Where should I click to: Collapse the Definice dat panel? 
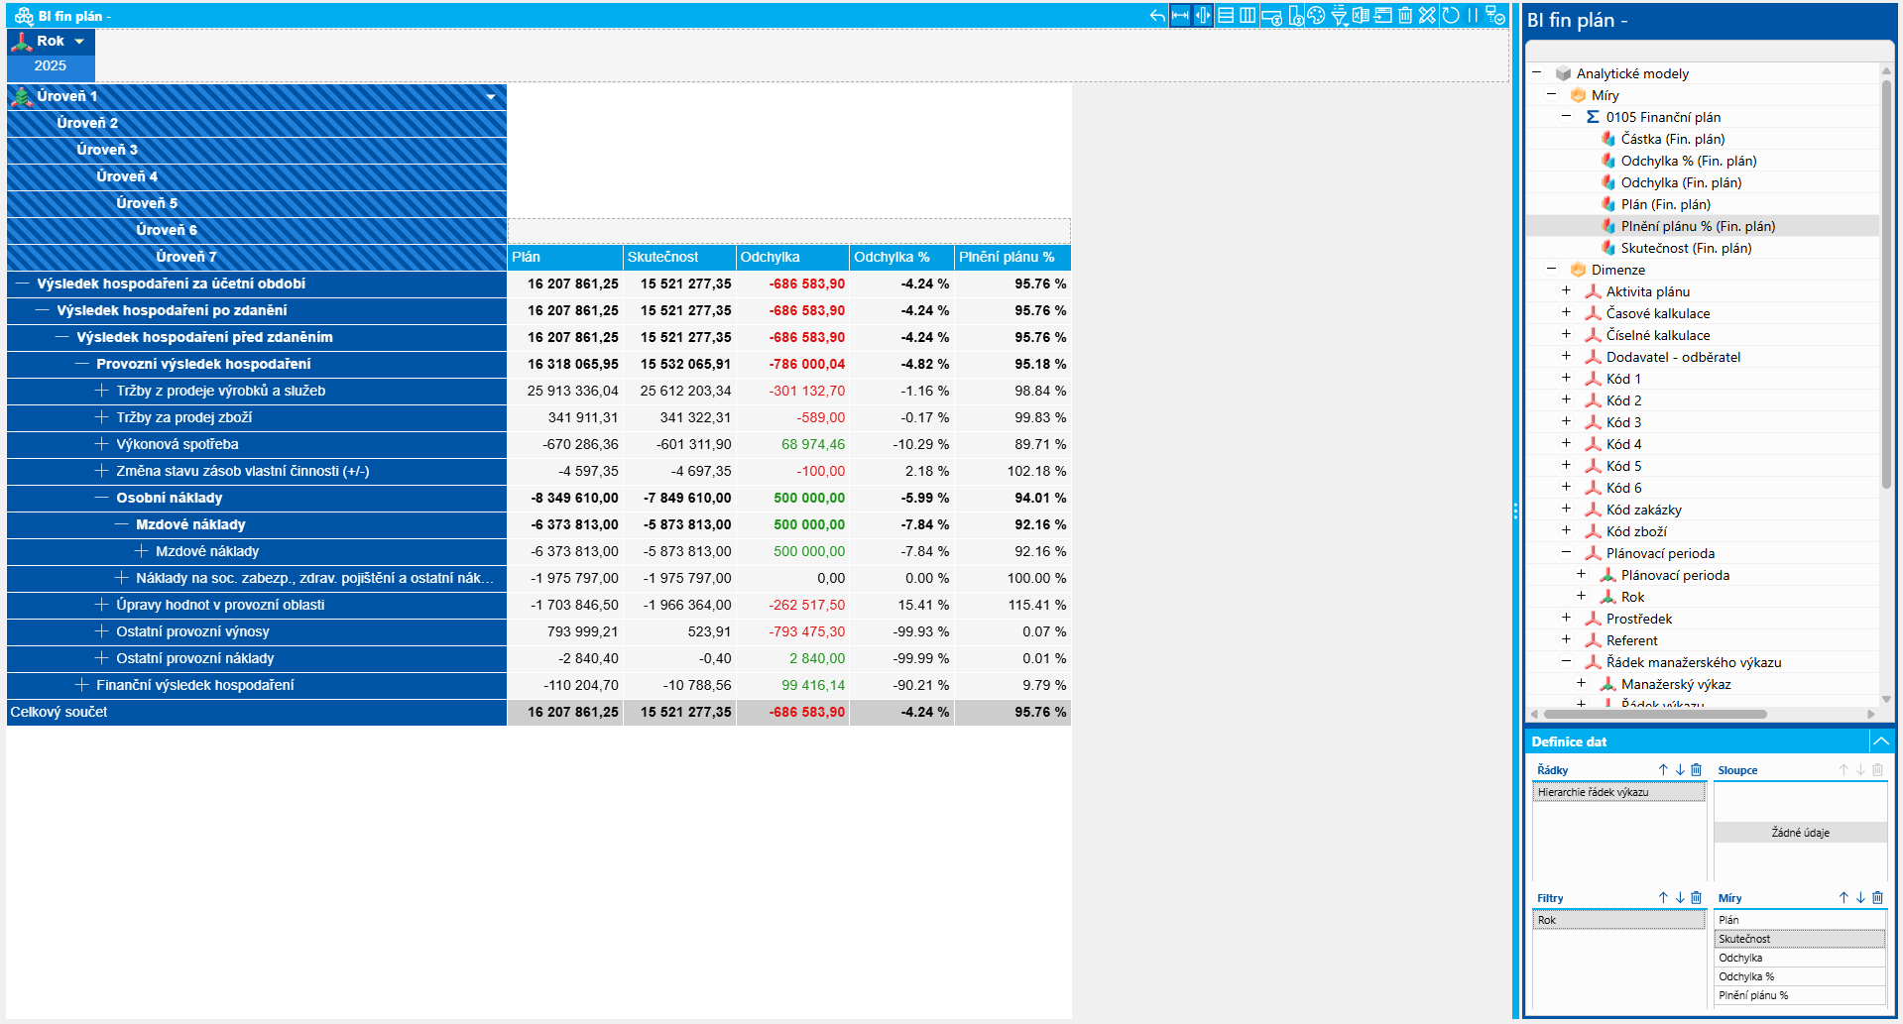tap(1880, 741)
